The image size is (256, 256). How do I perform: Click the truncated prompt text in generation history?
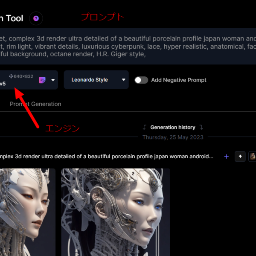point(107,157)
